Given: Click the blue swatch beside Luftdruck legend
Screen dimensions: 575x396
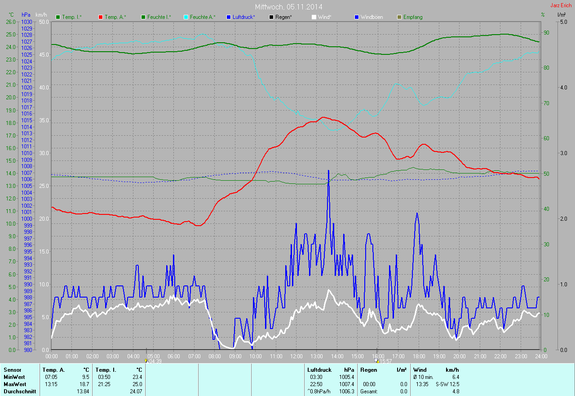Looking at the screenshot, I should pos(229,17).
